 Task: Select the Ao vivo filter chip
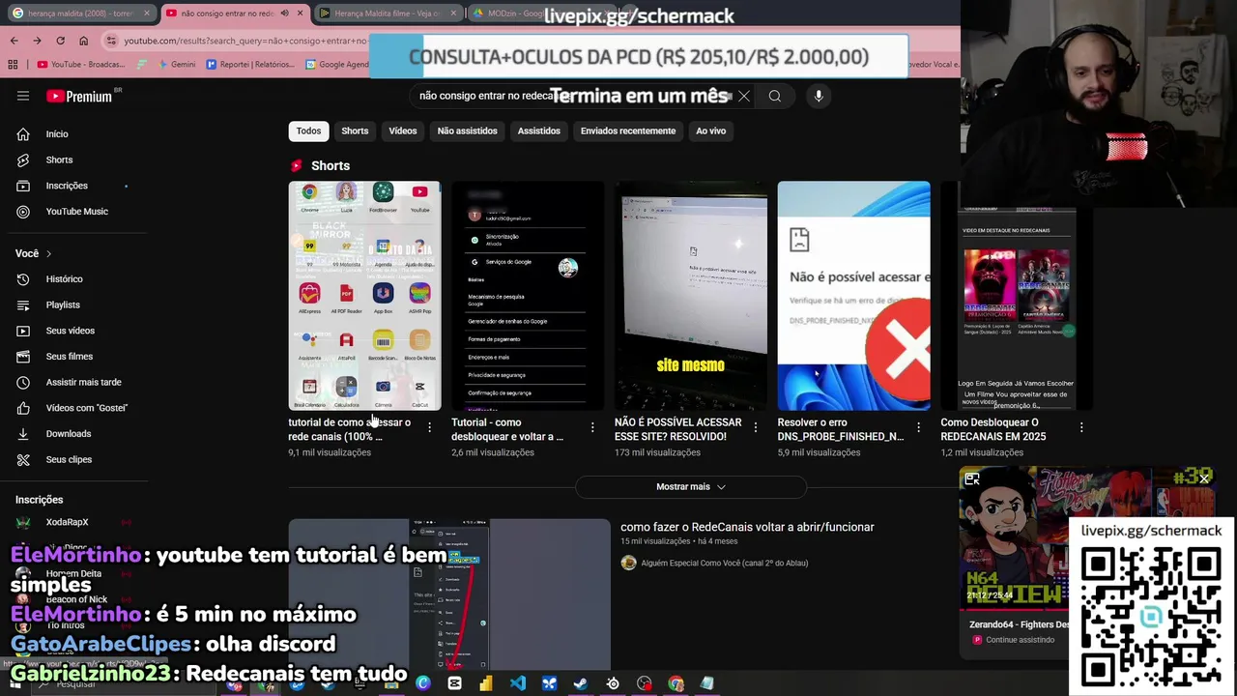[x=710, y=131]
